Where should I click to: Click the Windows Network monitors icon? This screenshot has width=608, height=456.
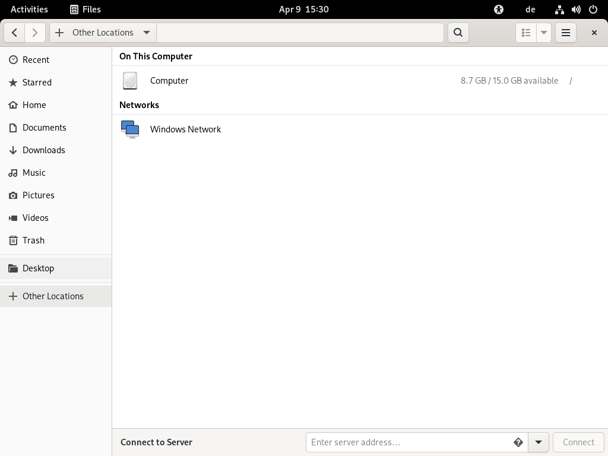coord(130,129)
